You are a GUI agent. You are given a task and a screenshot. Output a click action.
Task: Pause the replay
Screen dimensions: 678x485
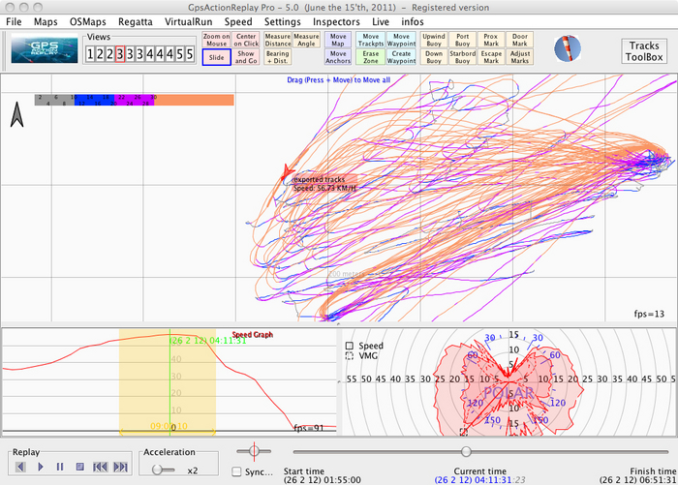click(x=60, y=467)
